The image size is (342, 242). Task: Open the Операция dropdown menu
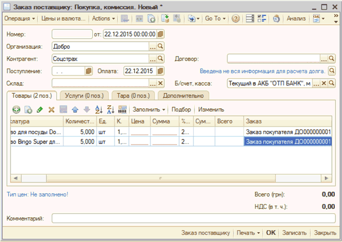click(x=19, y=18)
